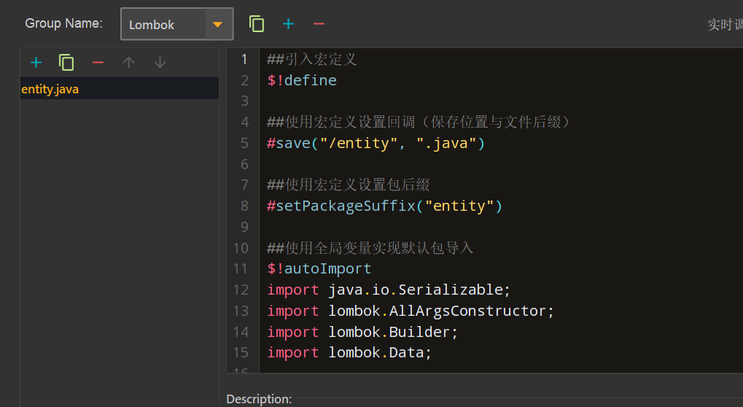The width and height of the screenshot is (743, 407).
Task: Select the entity.java template
Action: [x=120, y=88]
